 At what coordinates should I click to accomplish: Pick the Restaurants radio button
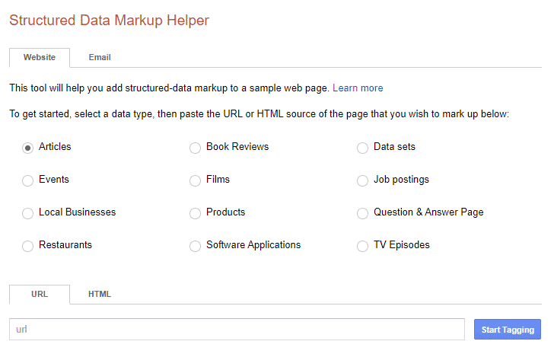[x=27, y=246]
